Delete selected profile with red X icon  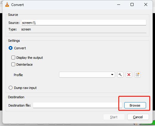point(129,75)
